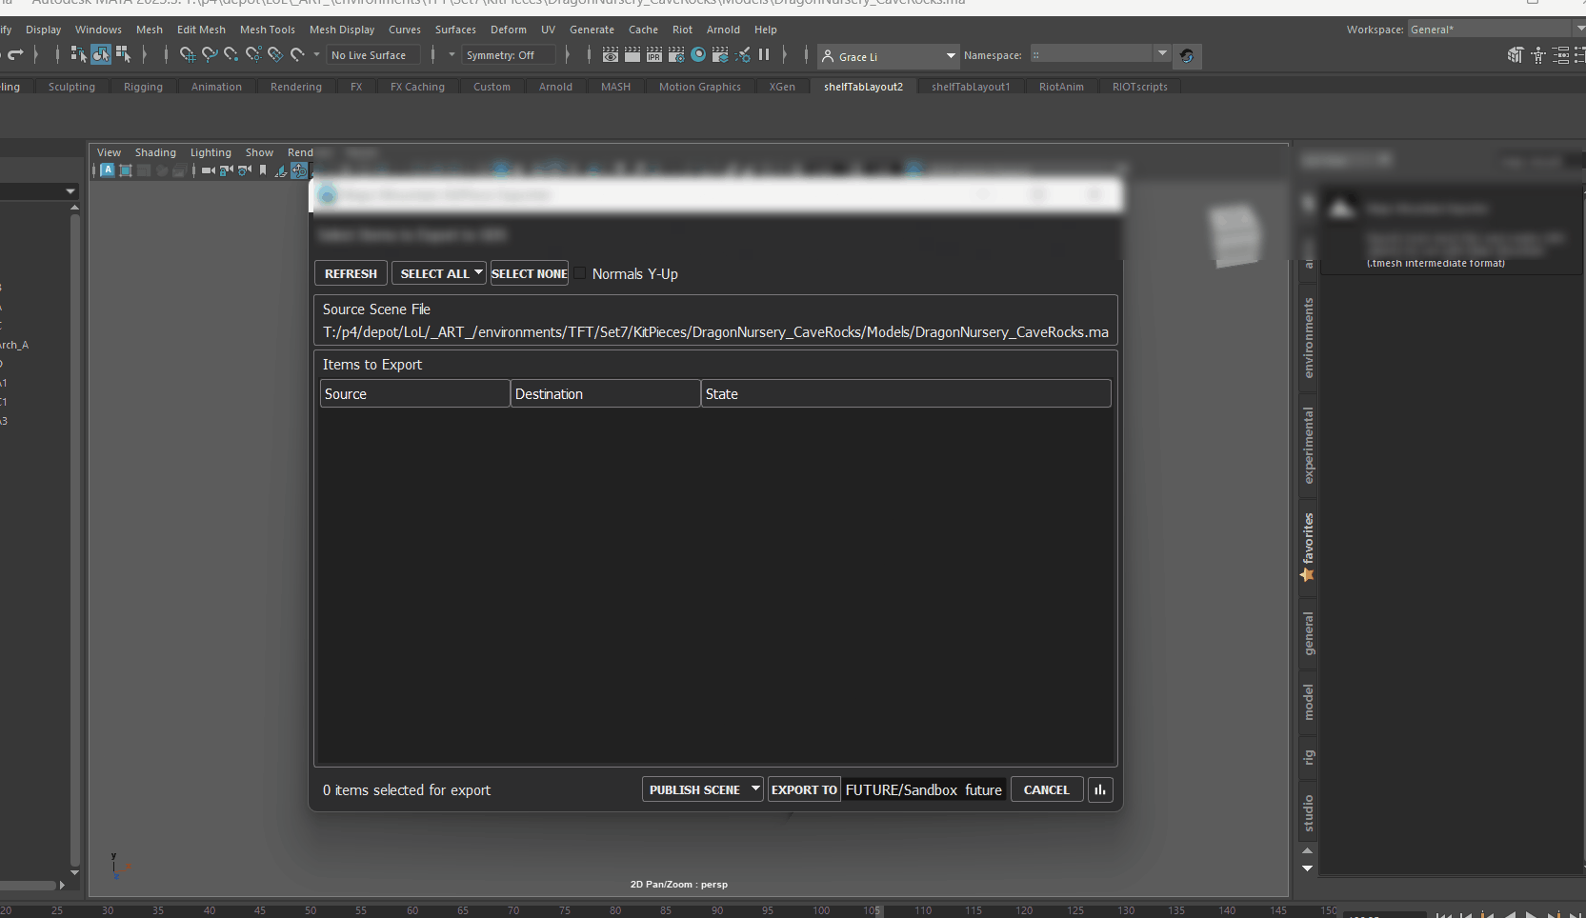Image resolution: width=1586 pixels, height=918 pixels.
Task: Toggle HumanIK character controls icon
Action: (x=1538, y=55)
